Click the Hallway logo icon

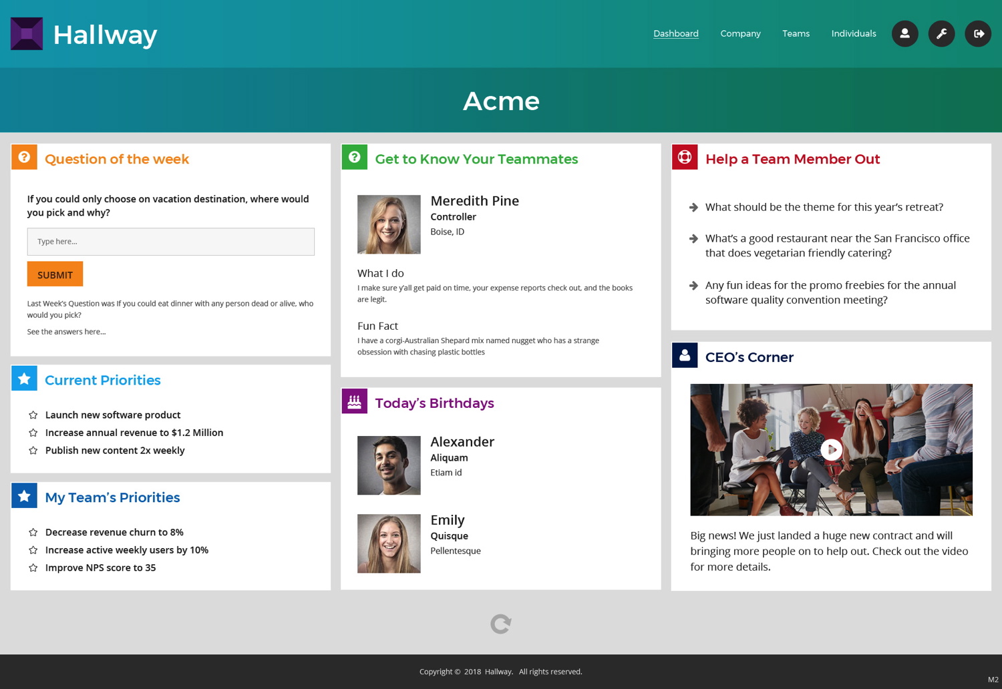pos(27,33)
